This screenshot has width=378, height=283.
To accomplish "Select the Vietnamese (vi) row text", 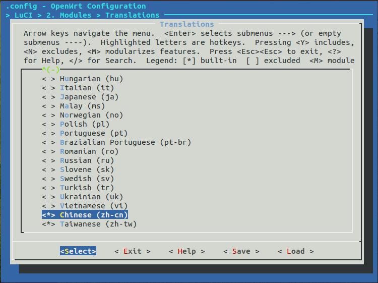I will pos(94,206).
